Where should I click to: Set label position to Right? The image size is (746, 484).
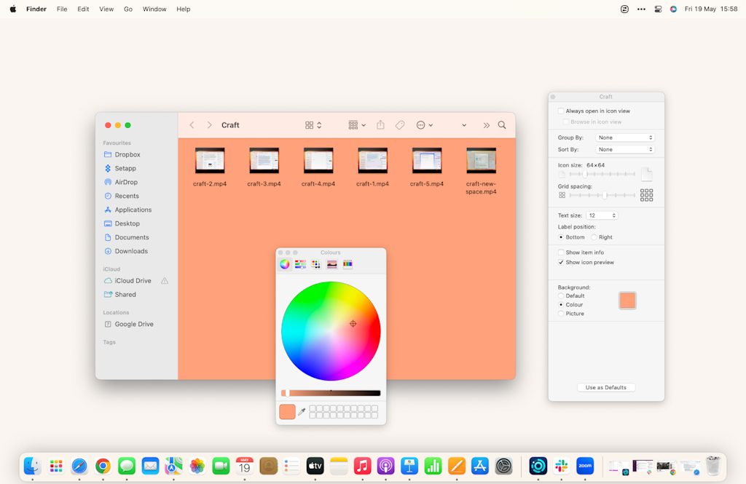pos(593,237)
